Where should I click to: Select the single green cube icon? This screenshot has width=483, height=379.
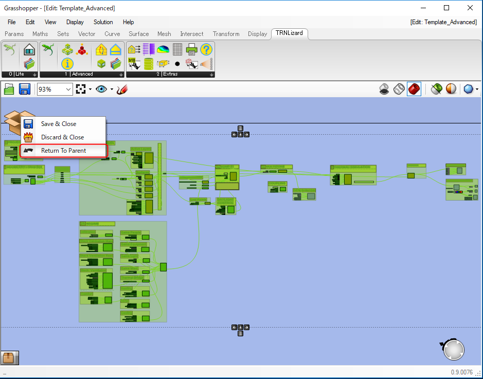coord(101,64)
